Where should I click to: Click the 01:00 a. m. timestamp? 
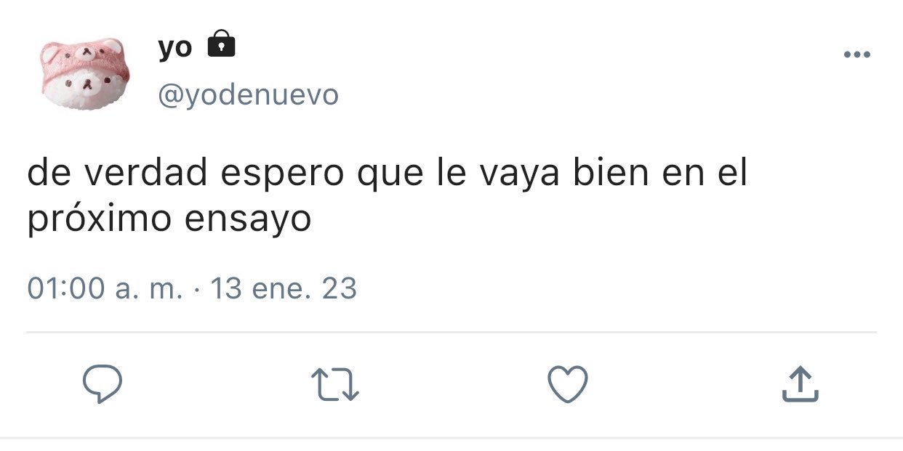click(105, 289)
